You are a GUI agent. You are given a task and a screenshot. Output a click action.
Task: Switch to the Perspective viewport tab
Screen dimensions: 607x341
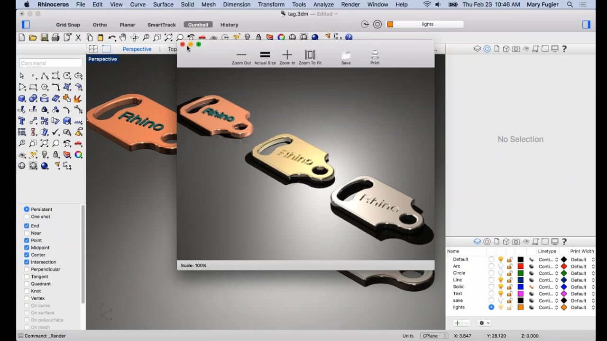point(137,49)
